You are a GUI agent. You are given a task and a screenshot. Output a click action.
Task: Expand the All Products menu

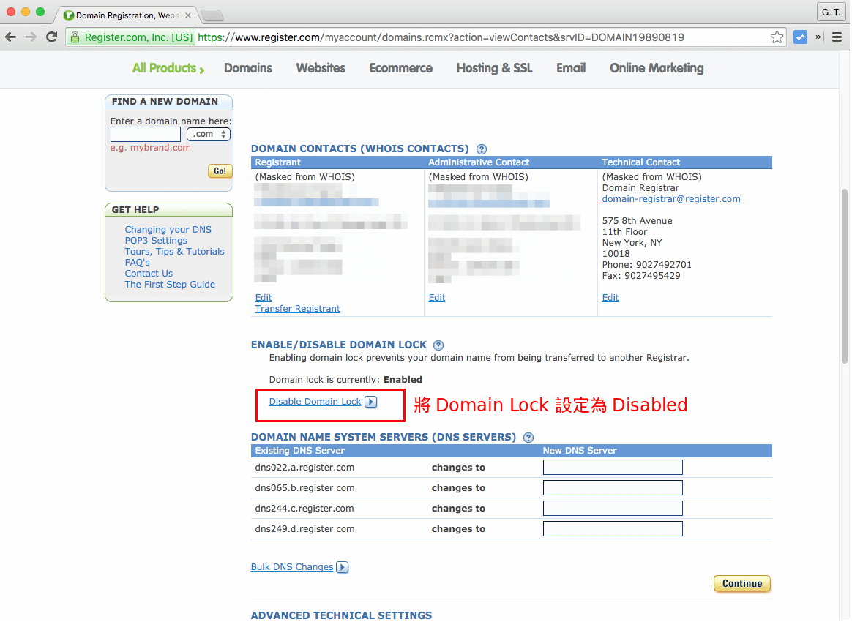[167, 67]
